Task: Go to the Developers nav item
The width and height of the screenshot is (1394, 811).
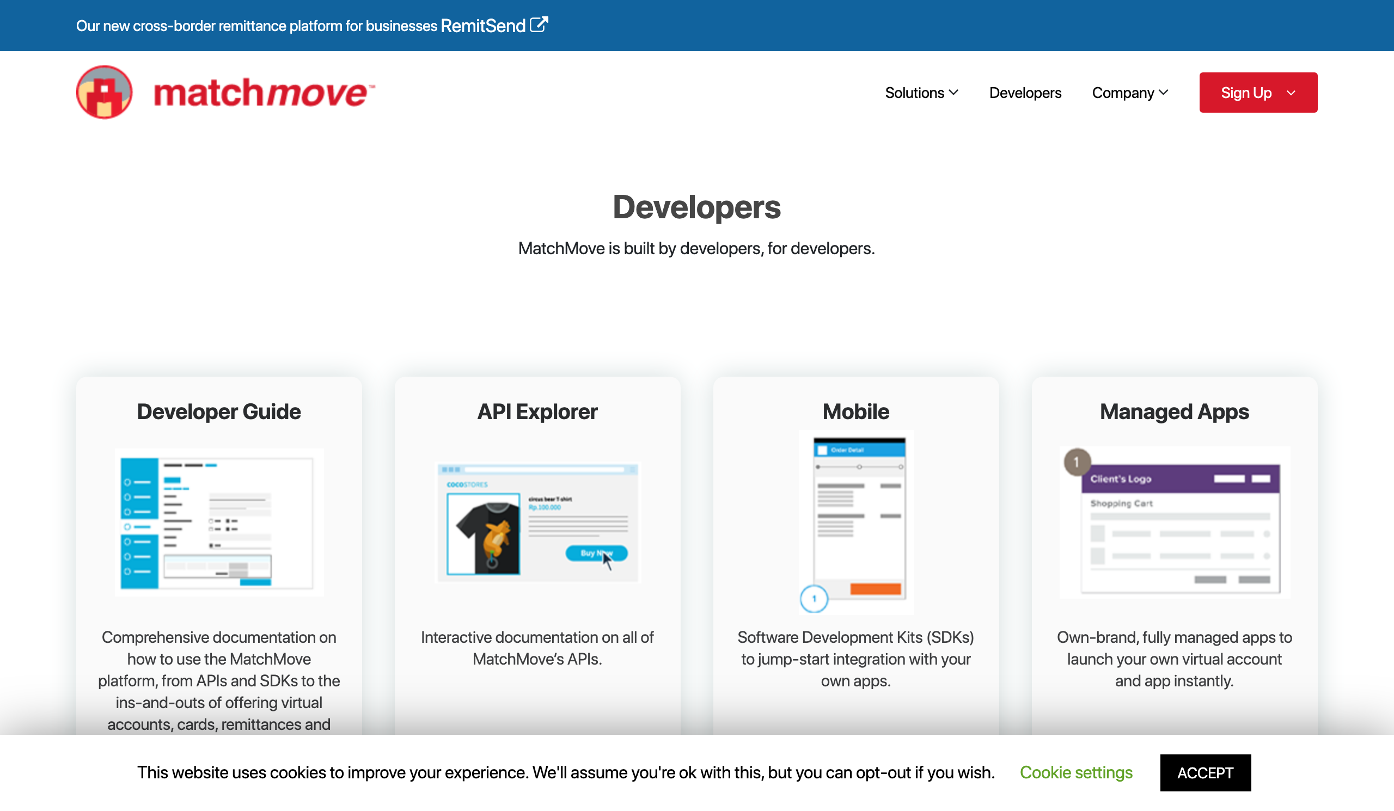Action: 1025,93
